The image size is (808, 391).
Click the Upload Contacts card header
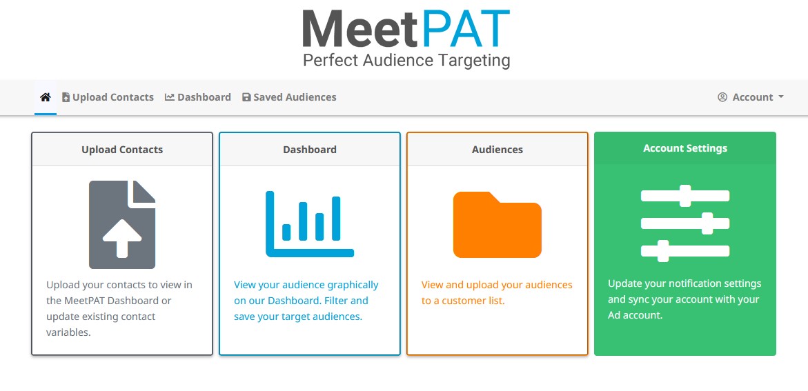click(122, 150)
